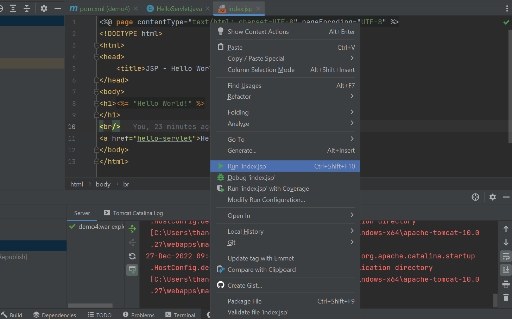Image resolution: width=512 pixels, height=319 pixels.
Task: Print the console output
Action: [506, 284]
